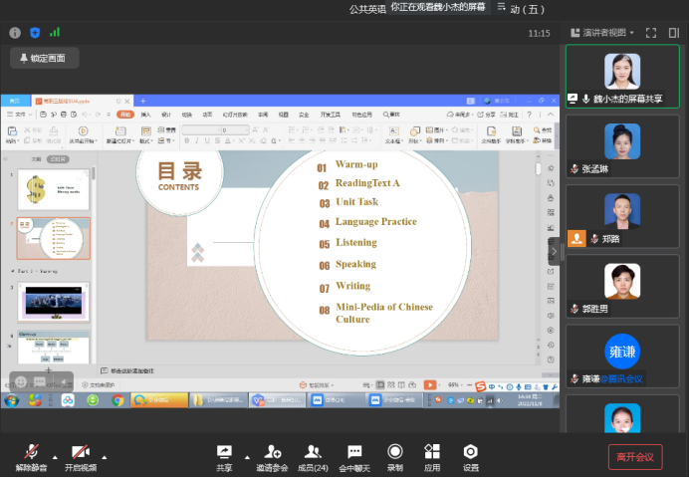Viewport: 689px width, 478px height.
Task: Click the blue security shield icon
Action: pos(35,33)
